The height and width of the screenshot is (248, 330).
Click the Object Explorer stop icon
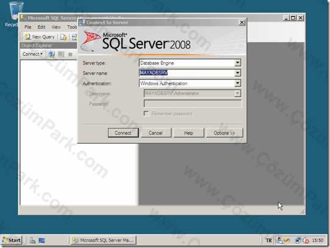[x=70, y=54]
